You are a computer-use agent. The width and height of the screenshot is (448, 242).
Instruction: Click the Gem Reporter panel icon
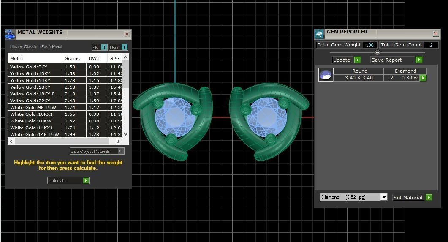[319, 34]
